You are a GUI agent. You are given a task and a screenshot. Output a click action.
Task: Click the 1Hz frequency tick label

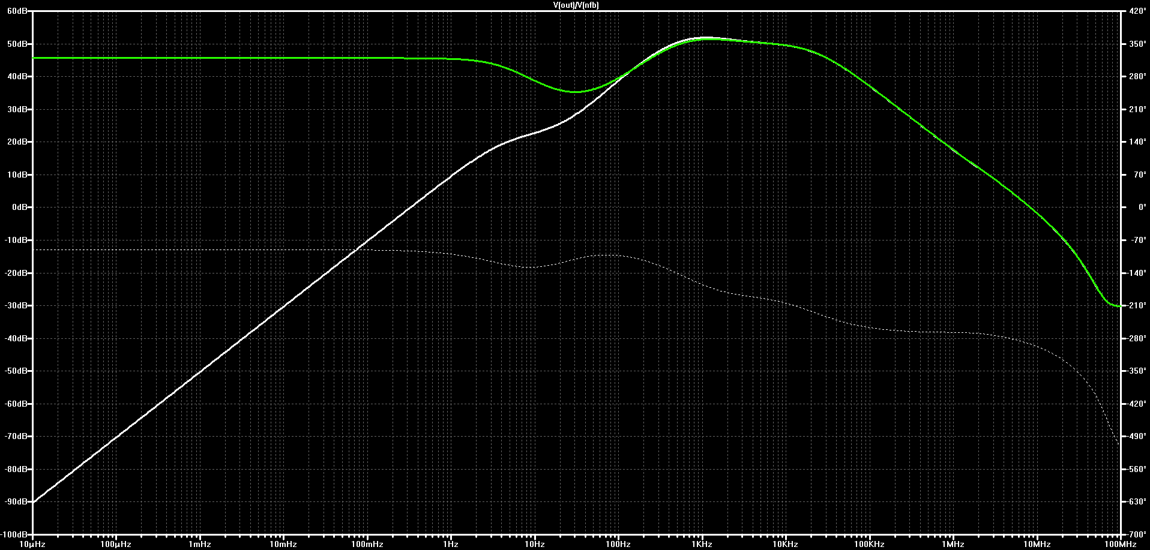[450, 544]
